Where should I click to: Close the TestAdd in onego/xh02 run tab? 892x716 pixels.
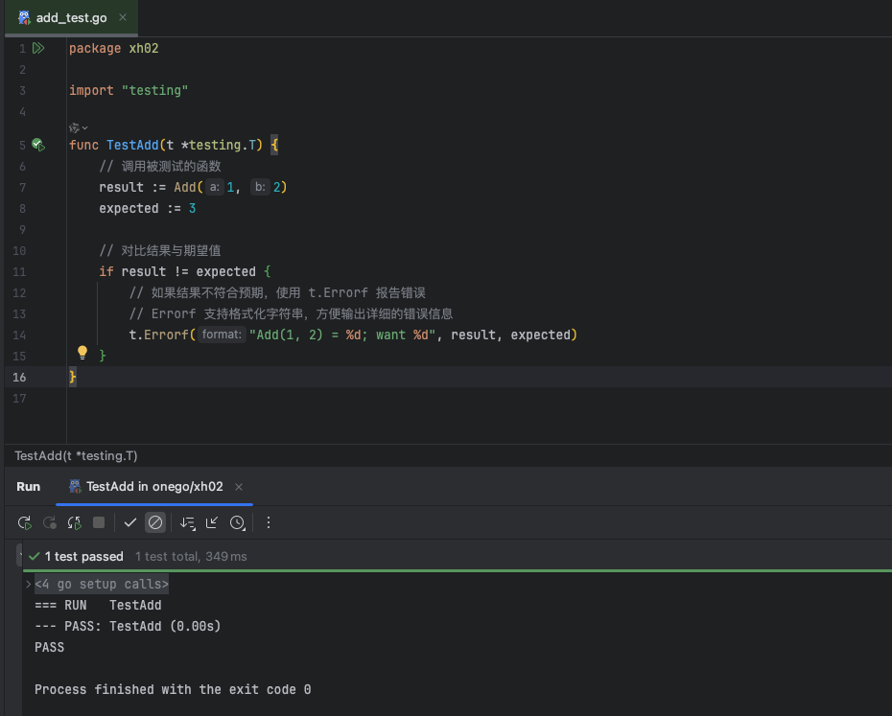pyautogui.click(x=239, y=487)
